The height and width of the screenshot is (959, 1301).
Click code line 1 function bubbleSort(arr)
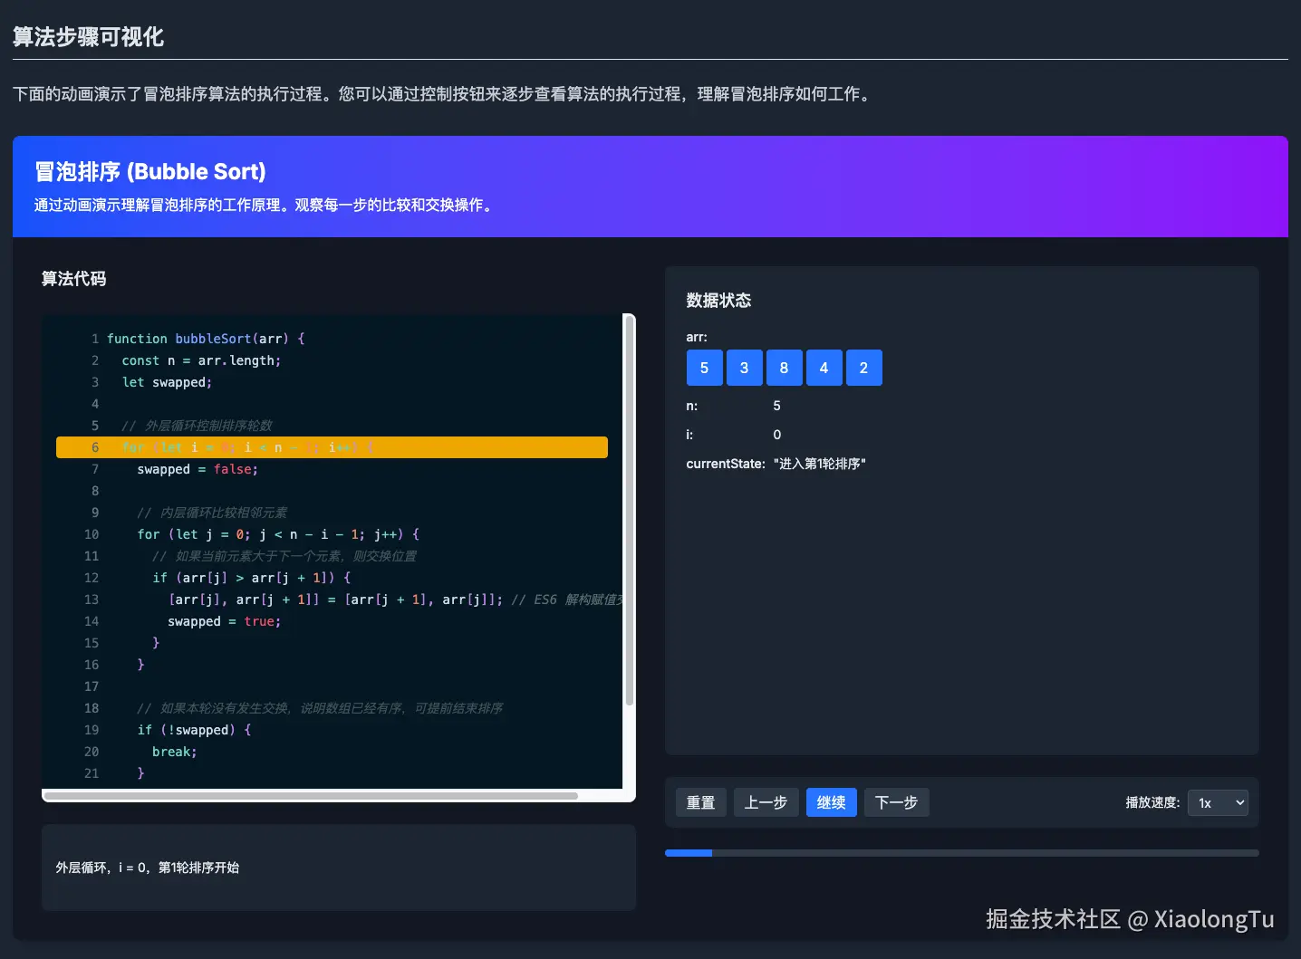(206, 339)
